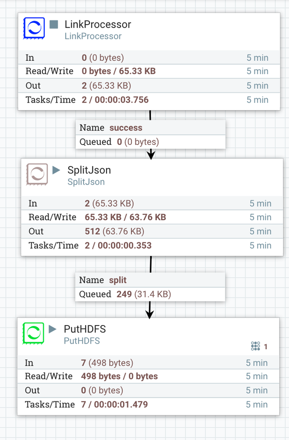
Task: Click 5 min beside SplitJson Out
Action: click(260, 231)
